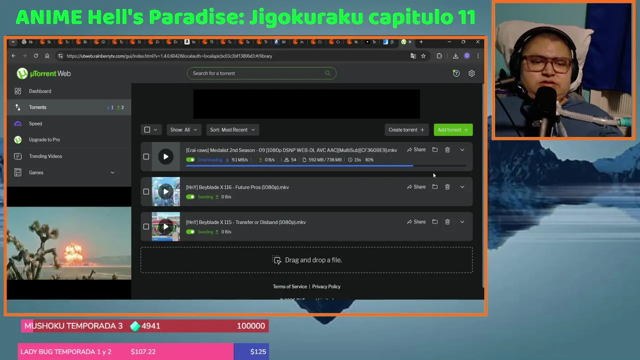Open the Show: All filter dropdown
The height and width of the screenshot is (360, 640).
pyautogui.click(x=183, y=129)
